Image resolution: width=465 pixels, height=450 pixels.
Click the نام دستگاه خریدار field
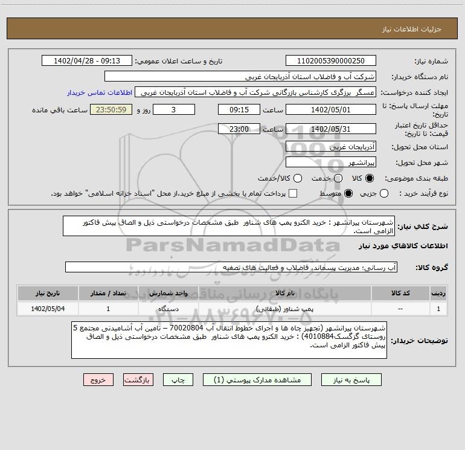coord(240,76)
